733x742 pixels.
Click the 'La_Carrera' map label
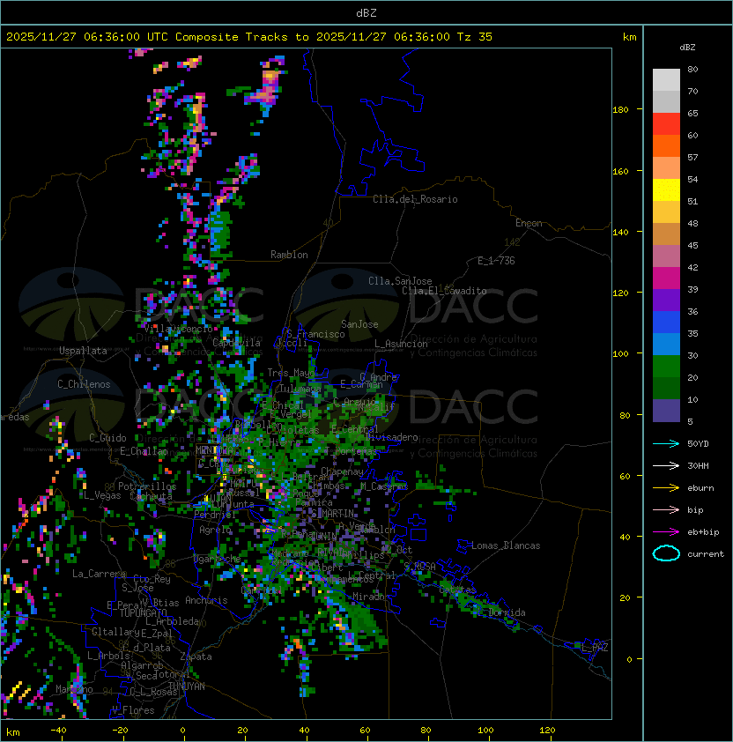(99, 574)
